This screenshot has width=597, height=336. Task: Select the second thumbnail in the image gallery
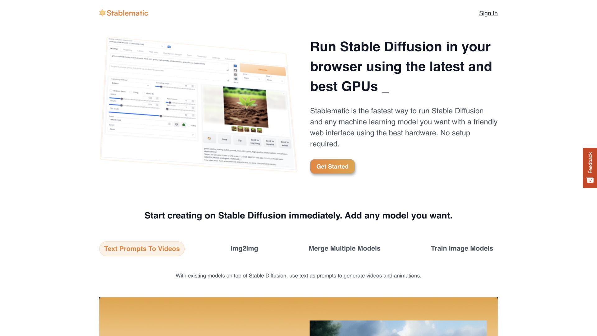point(240,129)
